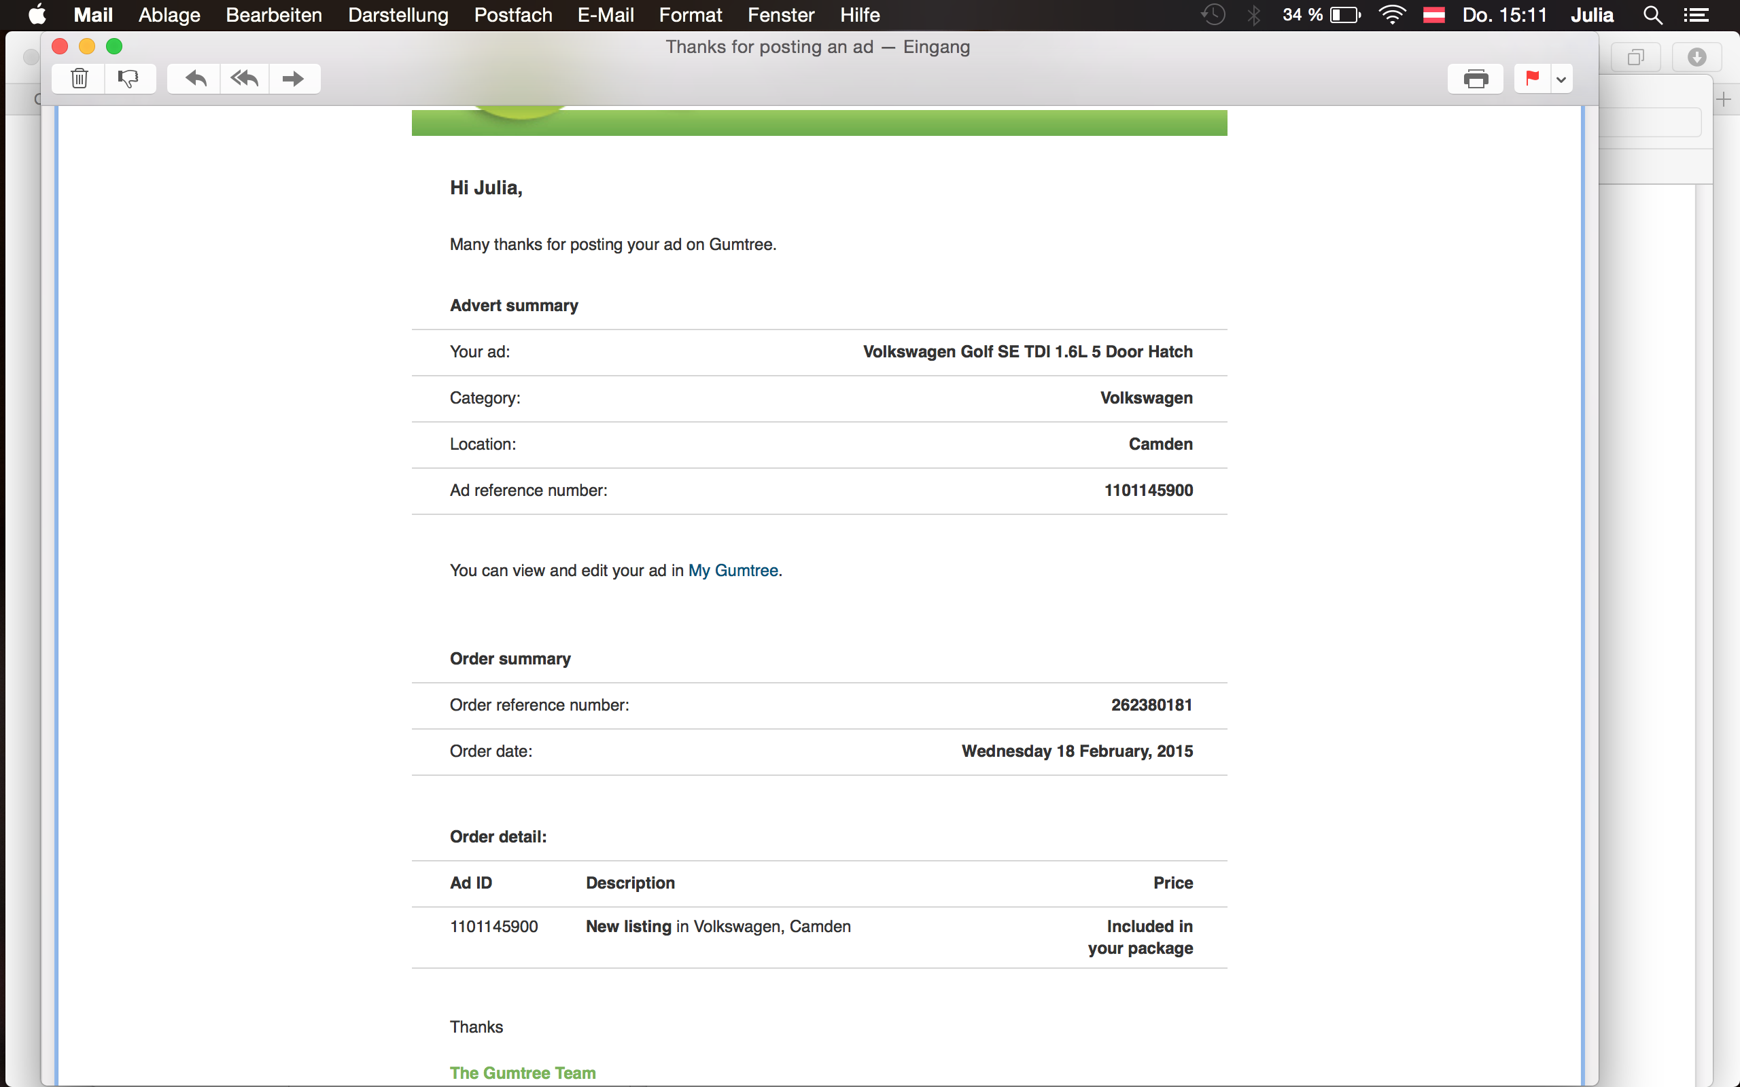Click the green fullscreen window button
This screenshot has height=1087, width=1740.
(x=114, y=47)
